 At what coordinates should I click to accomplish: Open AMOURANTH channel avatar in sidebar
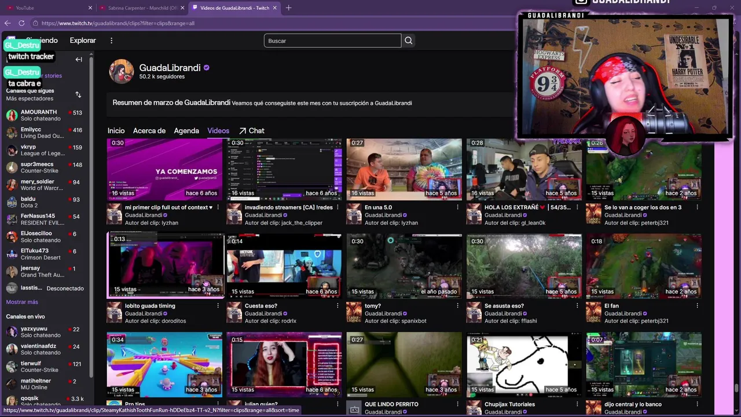coord(12,115)
